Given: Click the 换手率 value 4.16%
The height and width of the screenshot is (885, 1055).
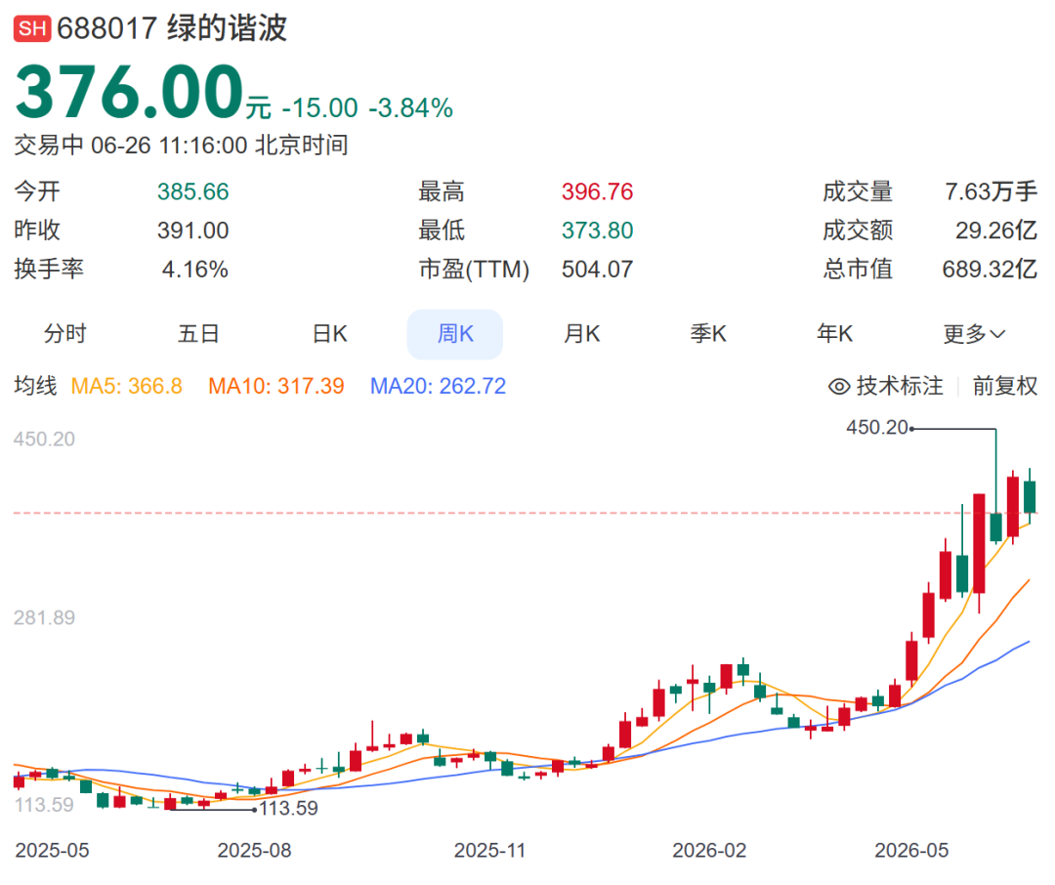Looking at the screenshot, I should (195, 270).
